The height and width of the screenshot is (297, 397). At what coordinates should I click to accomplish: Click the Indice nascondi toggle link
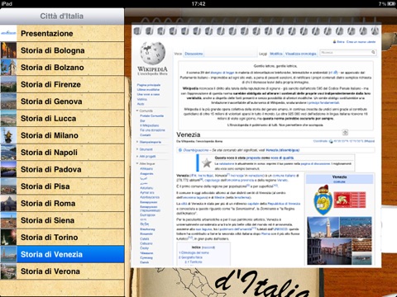point(208,247)
